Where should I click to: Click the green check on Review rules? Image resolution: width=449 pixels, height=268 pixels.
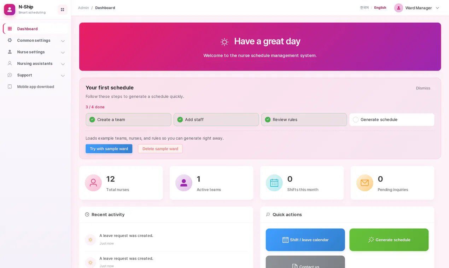(268, 120)
